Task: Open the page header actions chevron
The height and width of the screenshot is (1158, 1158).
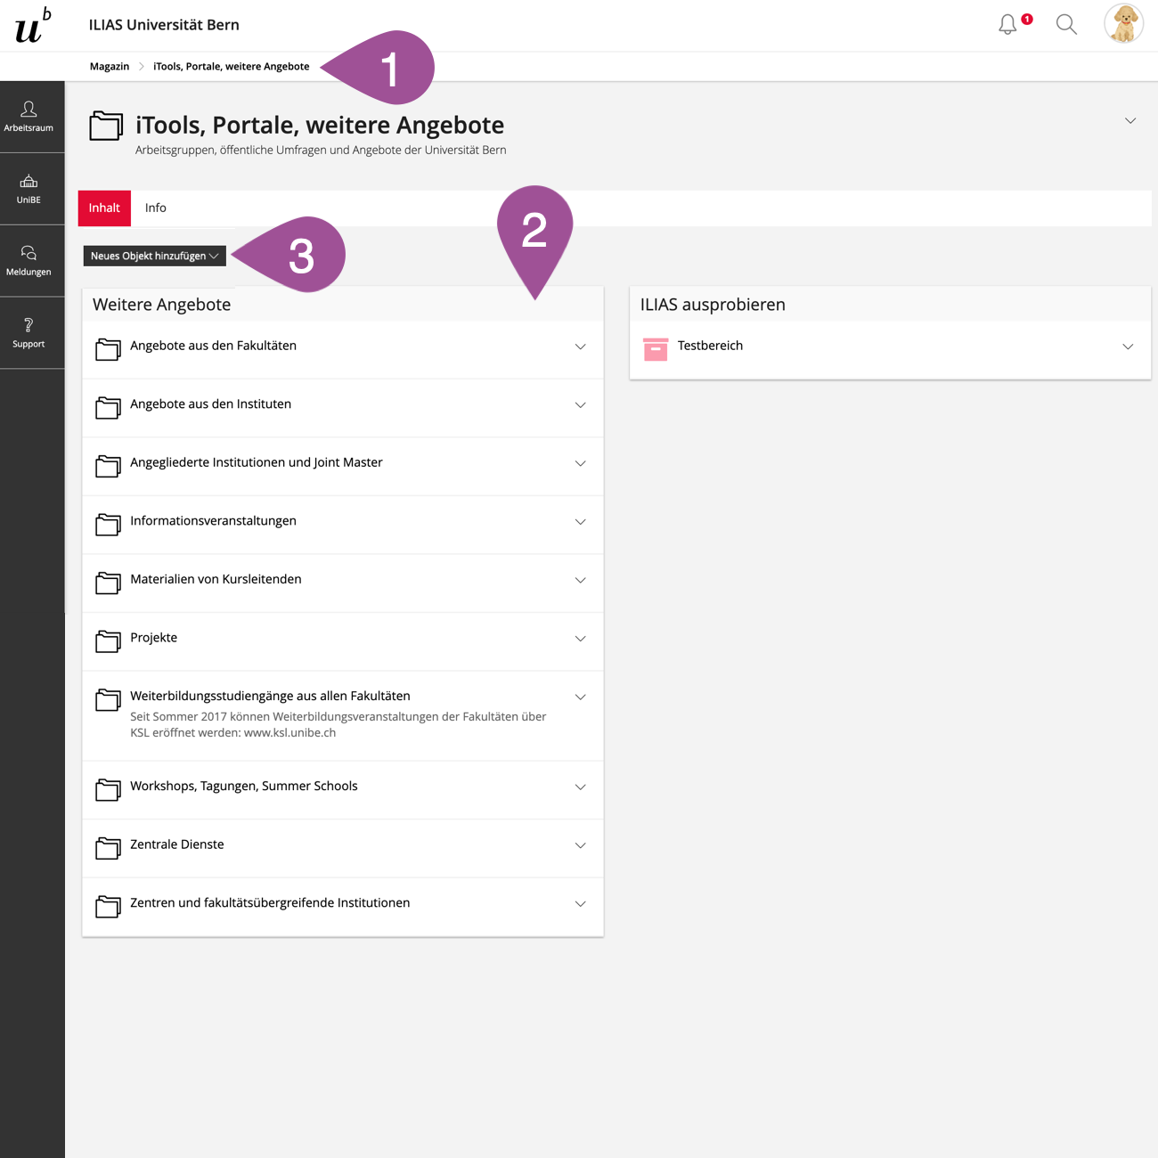Action: tap(1130, 121)
